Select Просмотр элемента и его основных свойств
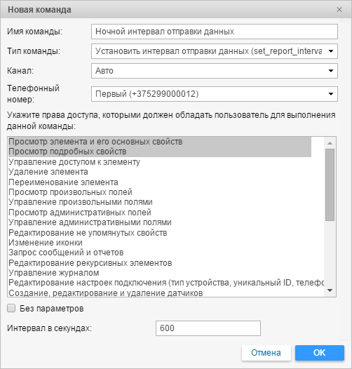The image size is (352, 369). click(160, 142)
